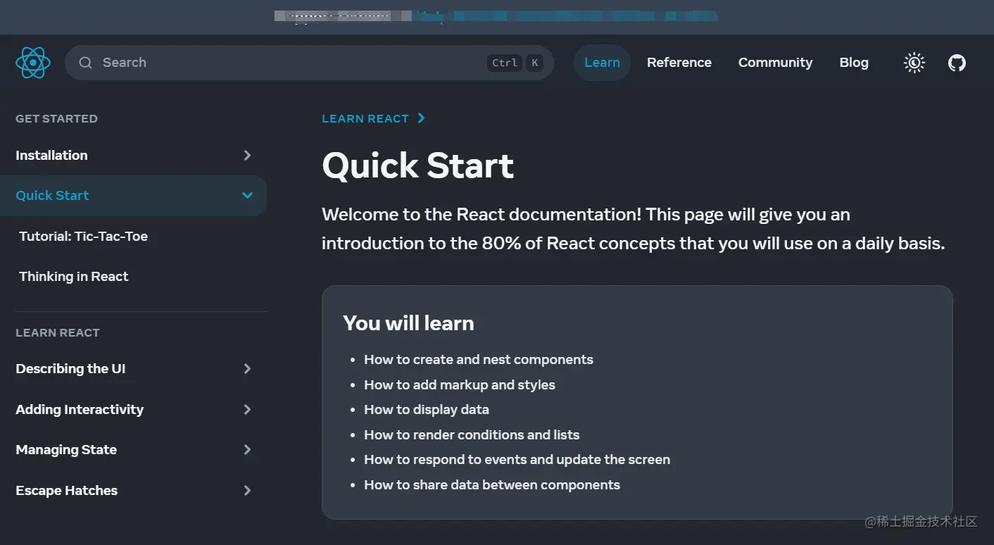Expand the Installation chevron
Screen dimensions: 994x545
247,155
